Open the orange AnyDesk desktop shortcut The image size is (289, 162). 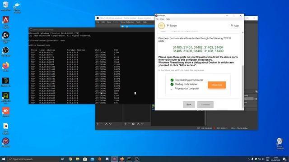click(x=6, y=112)
